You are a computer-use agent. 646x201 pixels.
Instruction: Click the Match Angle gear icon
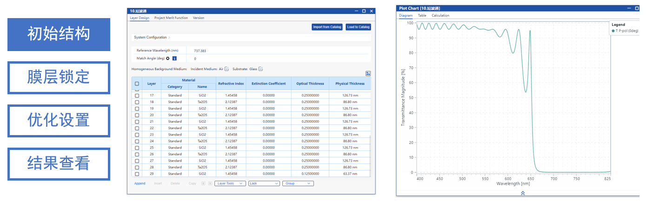[x=168, y=58]
